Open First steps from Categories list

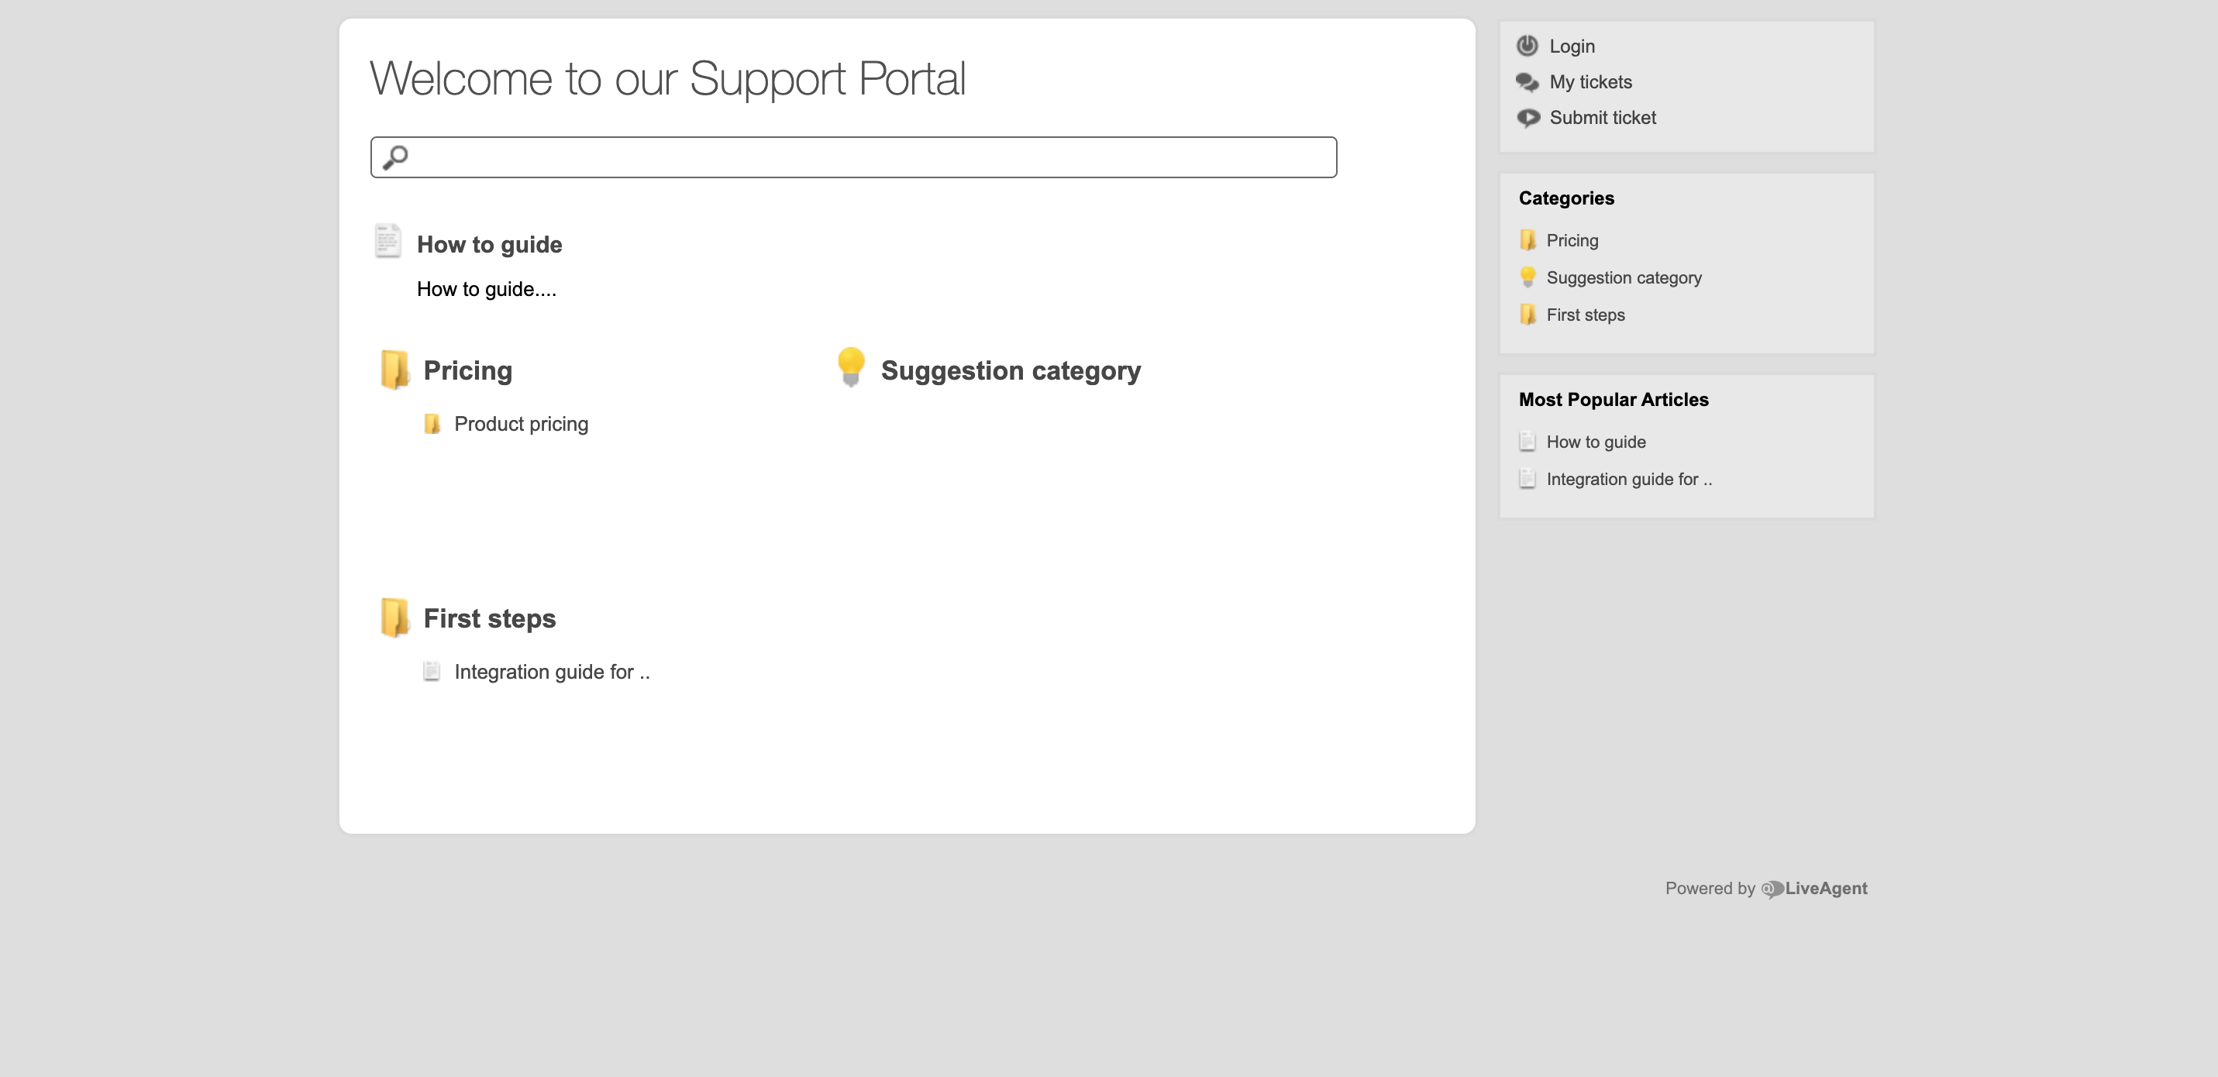1585,315
